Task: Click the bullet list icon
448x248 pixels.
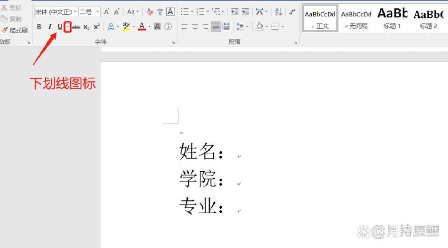Action: (184, 12)
